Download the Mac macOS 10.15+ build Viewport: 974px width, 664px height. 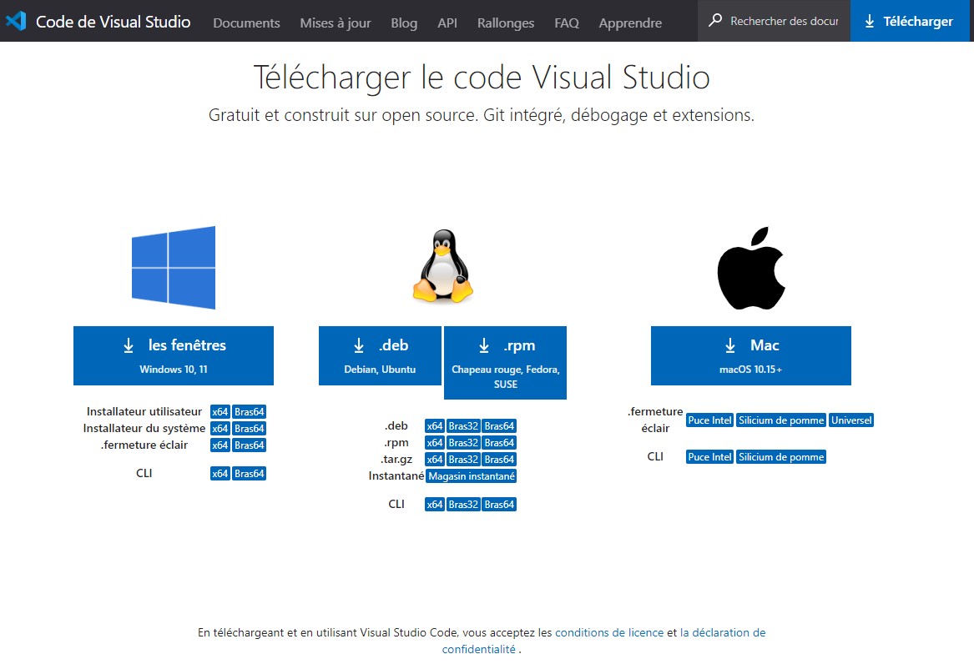[751, 355]
